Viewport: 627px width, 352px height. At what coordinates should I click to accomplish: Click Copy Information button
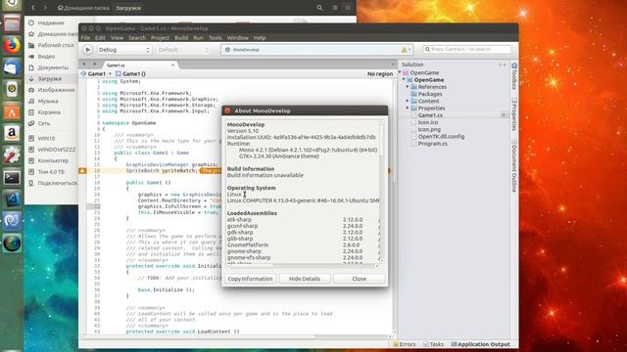tap(251, 279)
